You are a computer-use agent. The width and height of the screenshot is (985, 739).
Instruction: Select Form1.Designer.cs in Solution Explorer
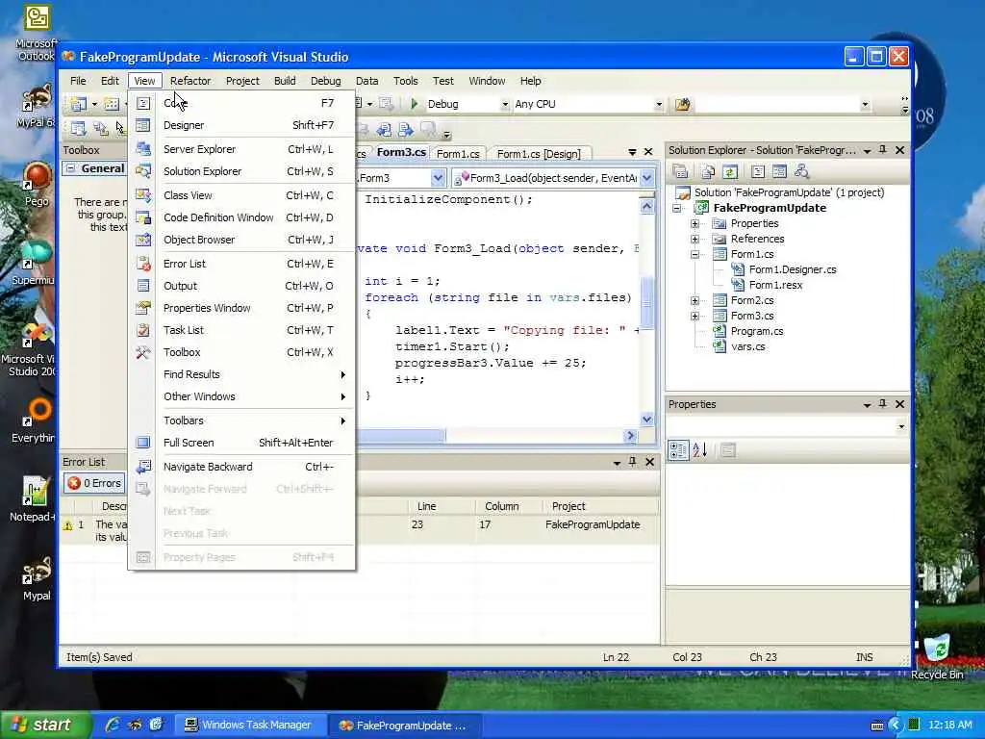tap(793, 269)
